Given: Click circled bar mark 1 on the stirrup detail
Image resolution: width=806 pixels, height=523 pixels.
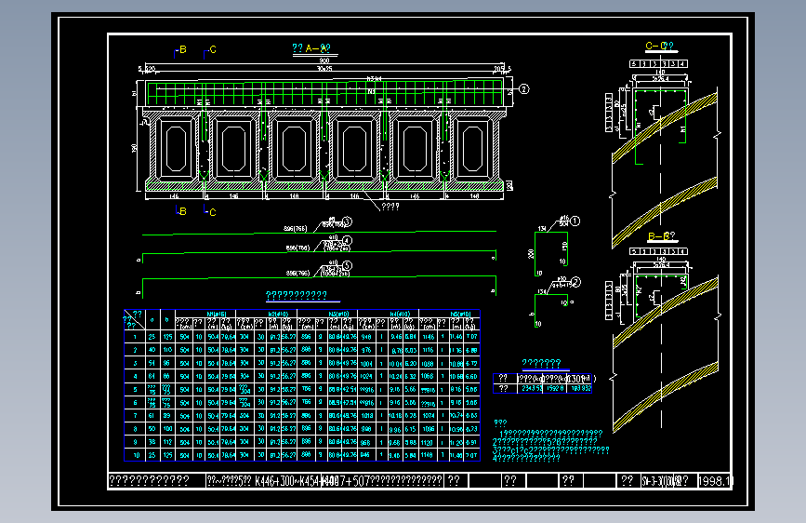Looking at the screenshot, I should coord(575,221).
